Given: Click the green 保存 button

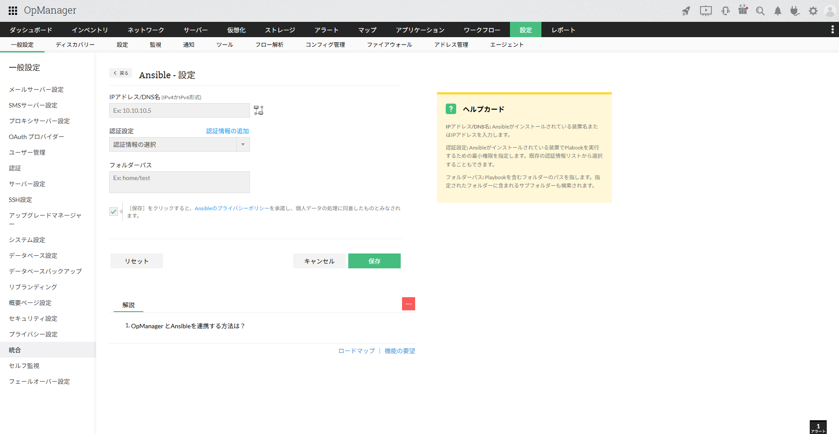Looking at the screenshot, I should click(374, 261).
